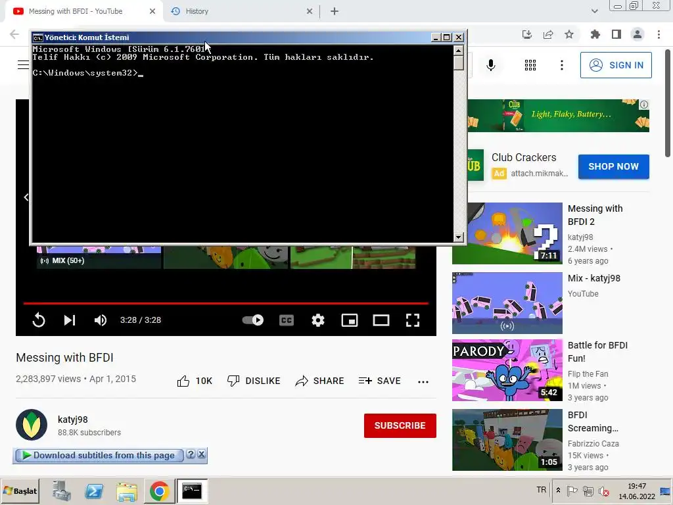Enter fullscreen mode

pyautogui.click(x=413, y=320)
